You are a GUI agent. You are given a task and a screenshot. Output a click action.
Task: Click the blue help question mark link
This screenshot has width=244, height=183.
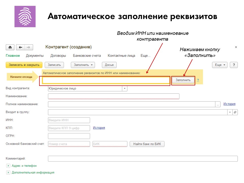(x=198, y=80)
